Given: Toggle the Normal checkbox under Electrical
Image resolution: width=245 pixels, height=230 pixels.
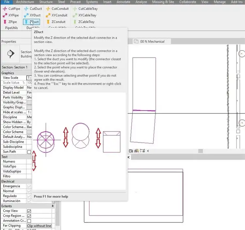Looking at the screenshot, I should (x=29, y=191).
